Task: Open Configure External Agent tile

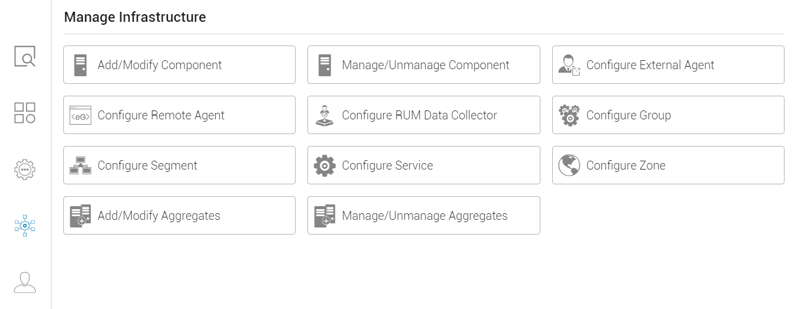Action: point(668,65)
